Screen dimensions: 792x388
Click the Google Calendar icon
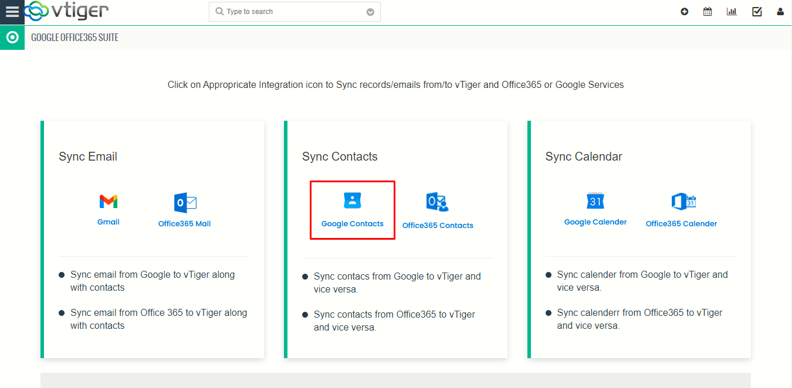pyautogui.click(x=595, y=200)
